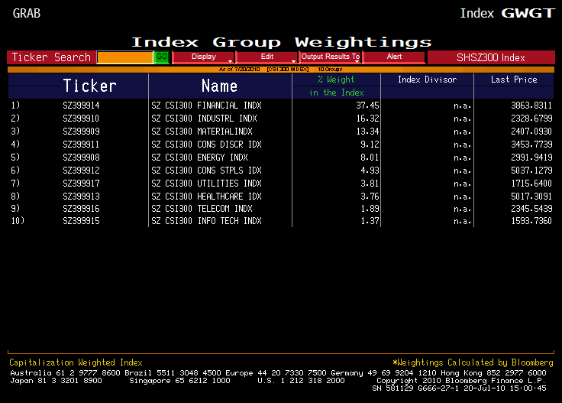
Task: Open the Edit dropdown menu
Action: pos(266,57)
